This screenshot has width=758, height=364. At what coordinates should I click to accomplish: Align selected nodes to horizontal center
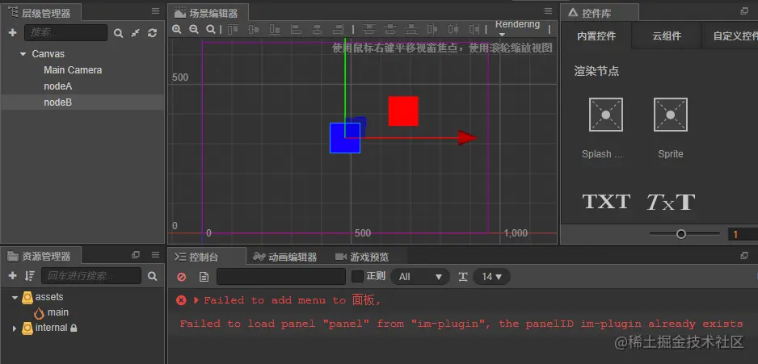click(317, 29)
